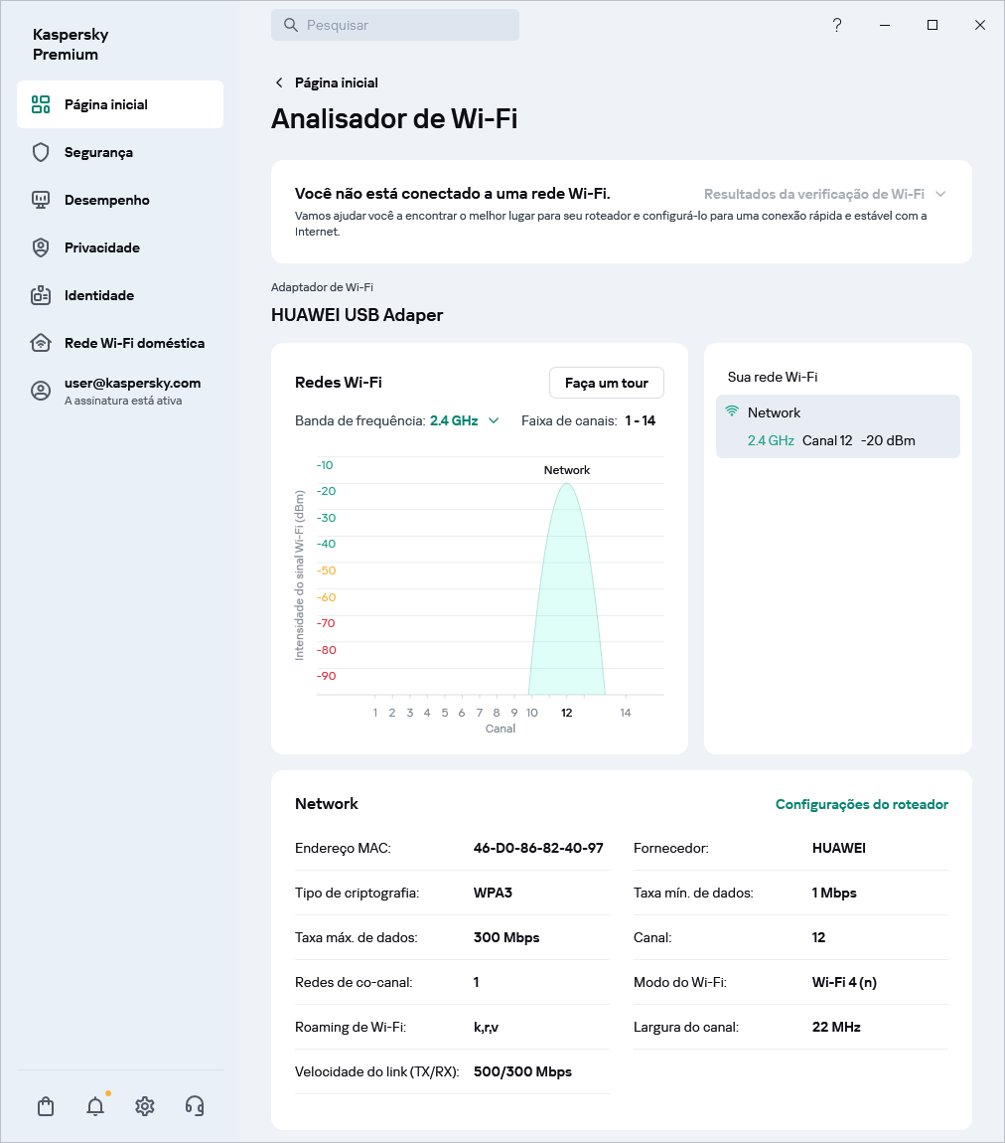The width and height of the screenshot is (1005, 1143).
Task: Open help via the question mark icon
Action: [x=836, y=25]
